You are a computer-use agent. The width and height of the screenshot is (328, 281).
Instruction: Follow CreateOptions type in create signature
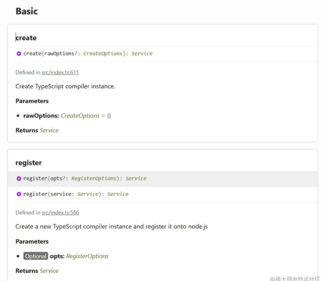[103, 53]
